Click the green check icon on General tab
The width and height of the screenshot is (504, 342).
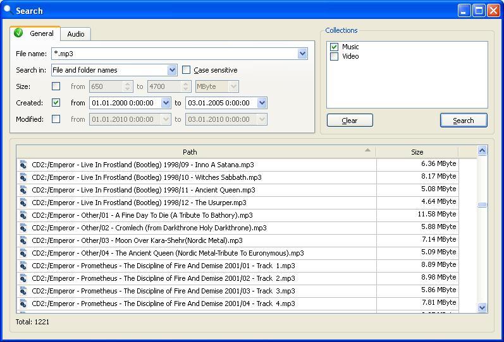[18, 33]
